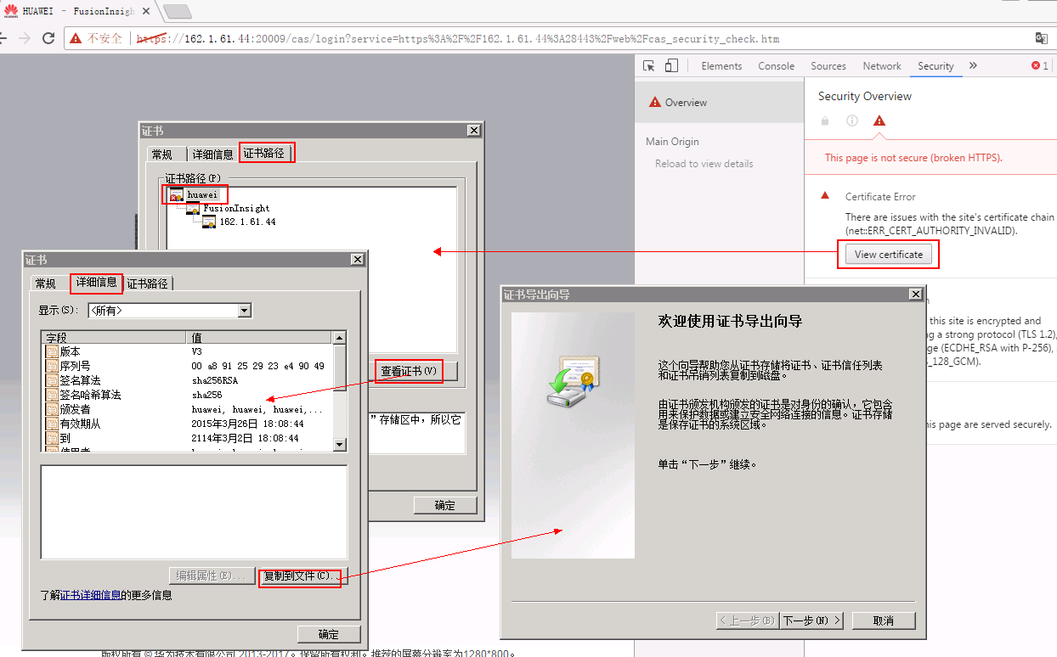Click 确定 in the front certificate dialog

329,634
